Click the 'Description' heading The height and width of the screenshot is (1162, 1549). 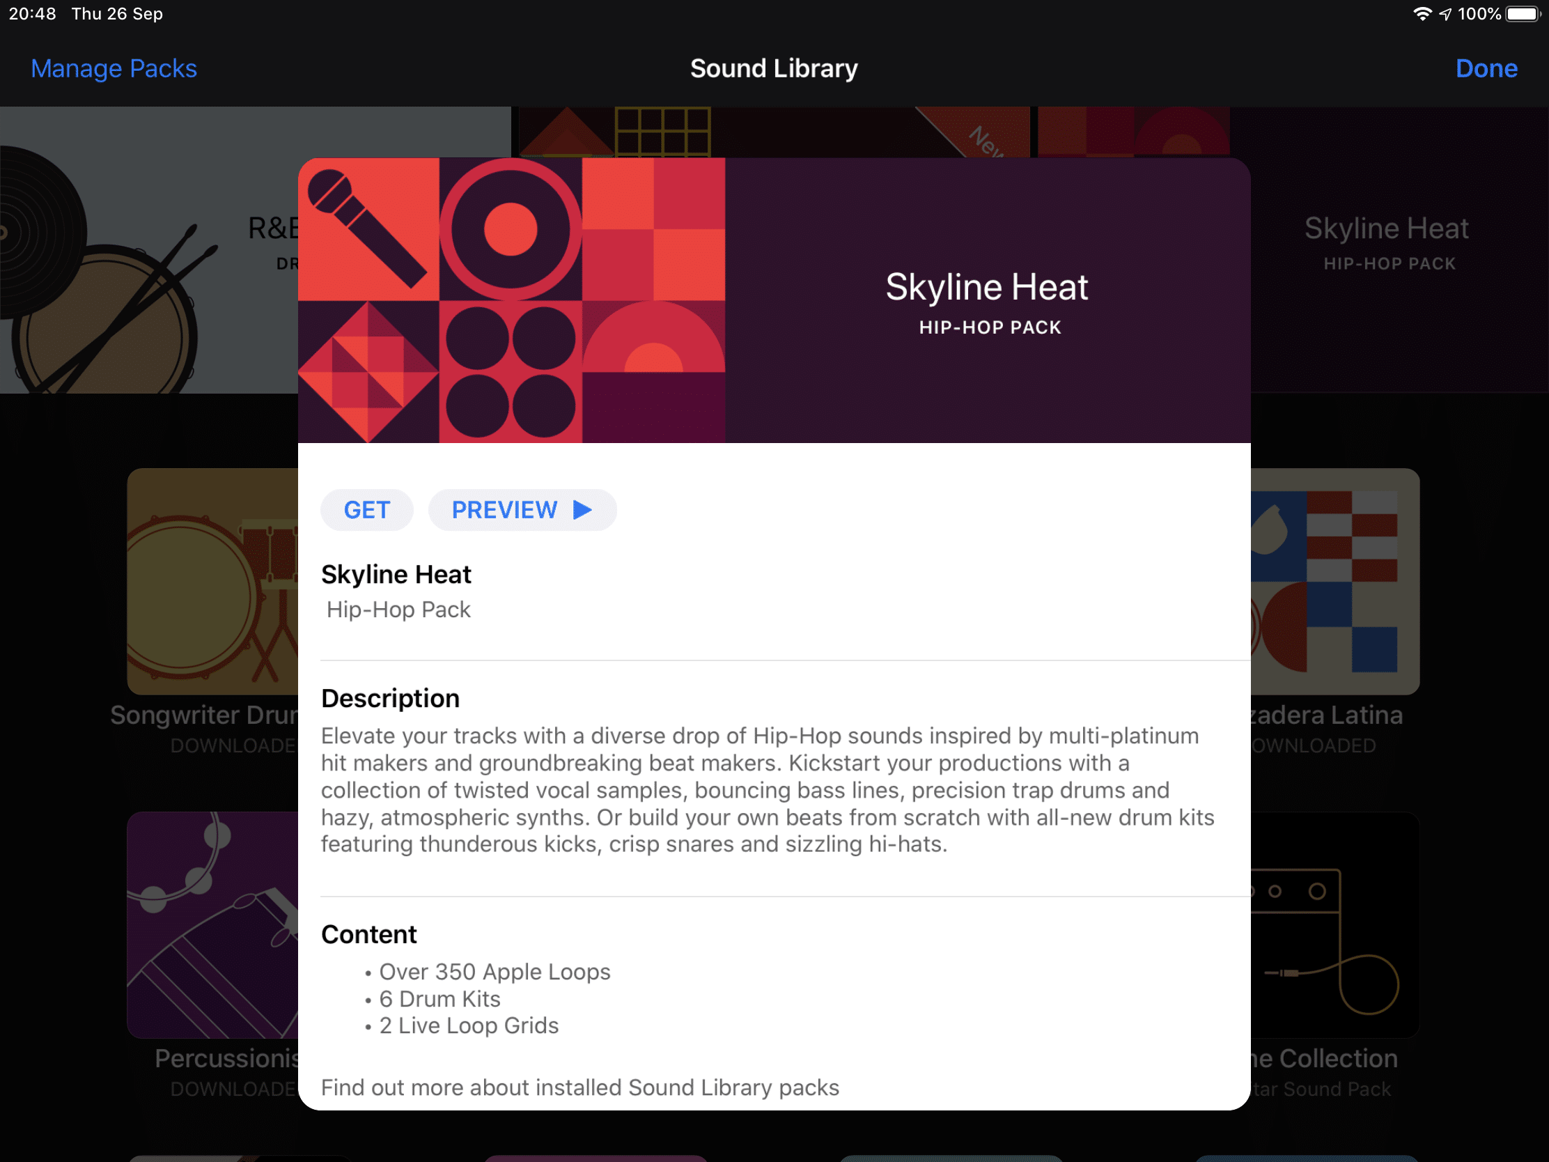[390, 698]
